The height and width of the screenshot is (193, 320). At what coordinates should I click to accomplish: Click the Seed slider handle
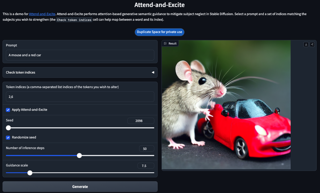point(8,128)
